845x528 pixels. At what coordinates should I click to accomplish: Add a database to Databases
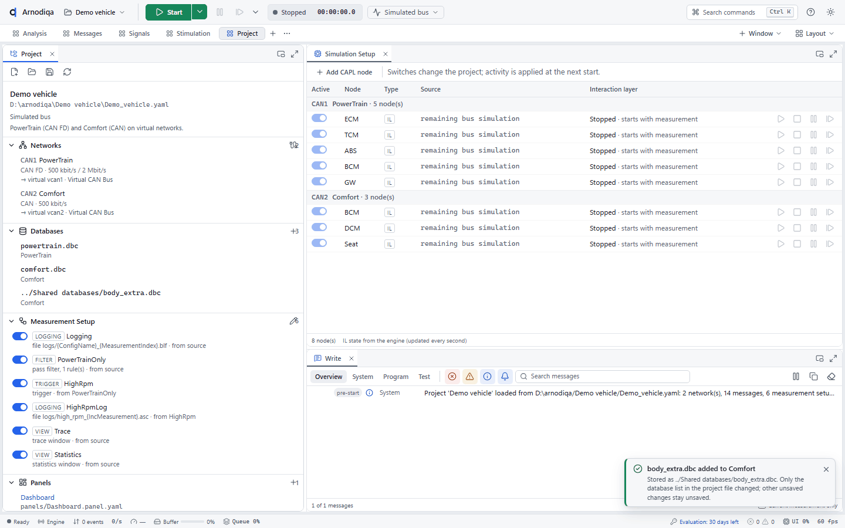294,231
